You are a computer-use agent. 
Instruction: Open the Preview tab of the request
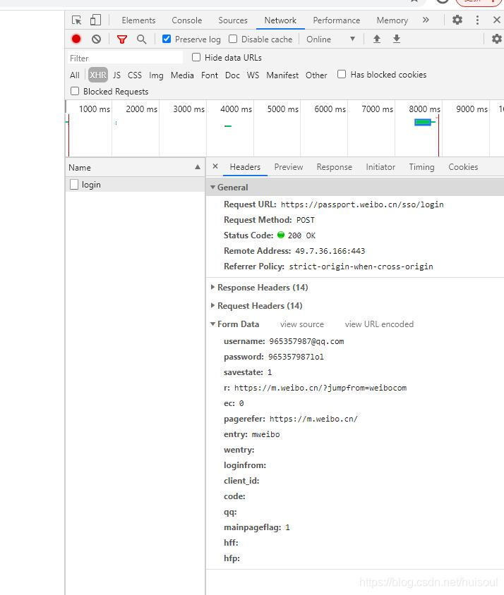pos(288,167)
